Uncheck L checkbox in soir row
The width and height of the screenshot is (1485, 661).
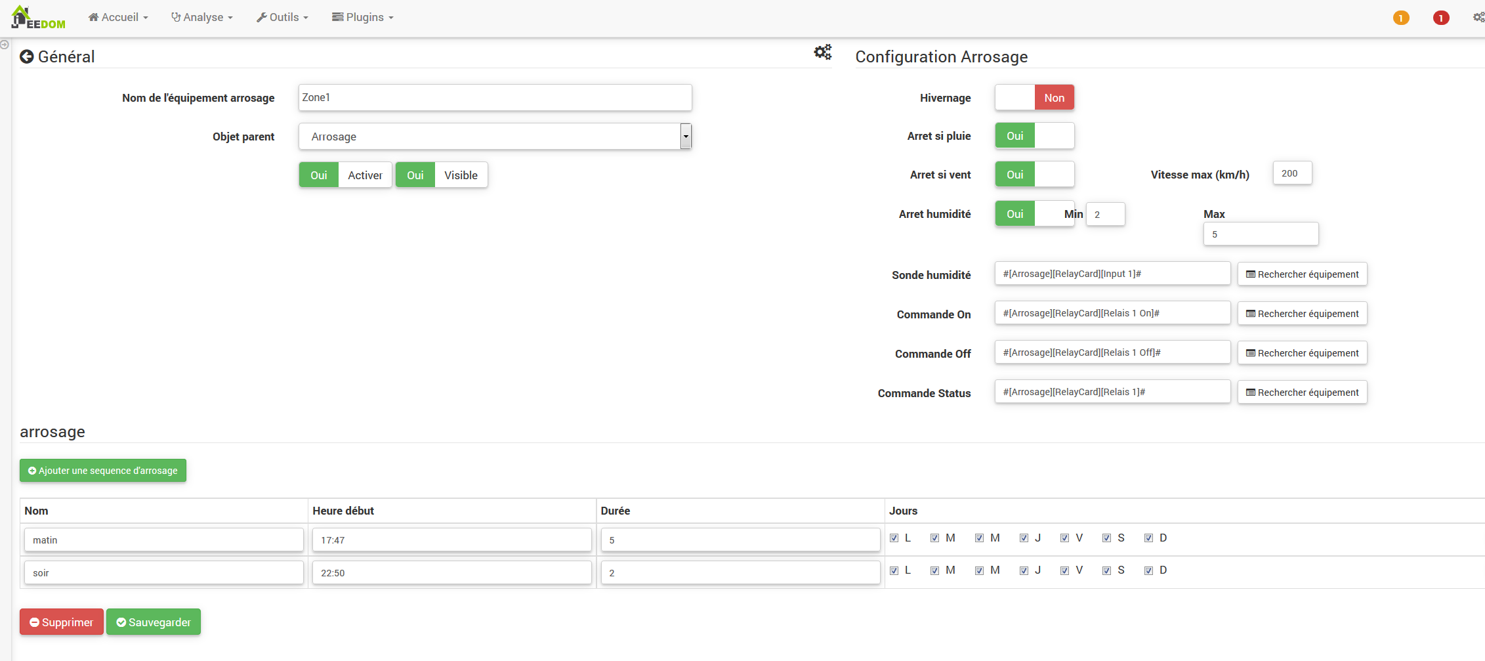pos(894,570)
